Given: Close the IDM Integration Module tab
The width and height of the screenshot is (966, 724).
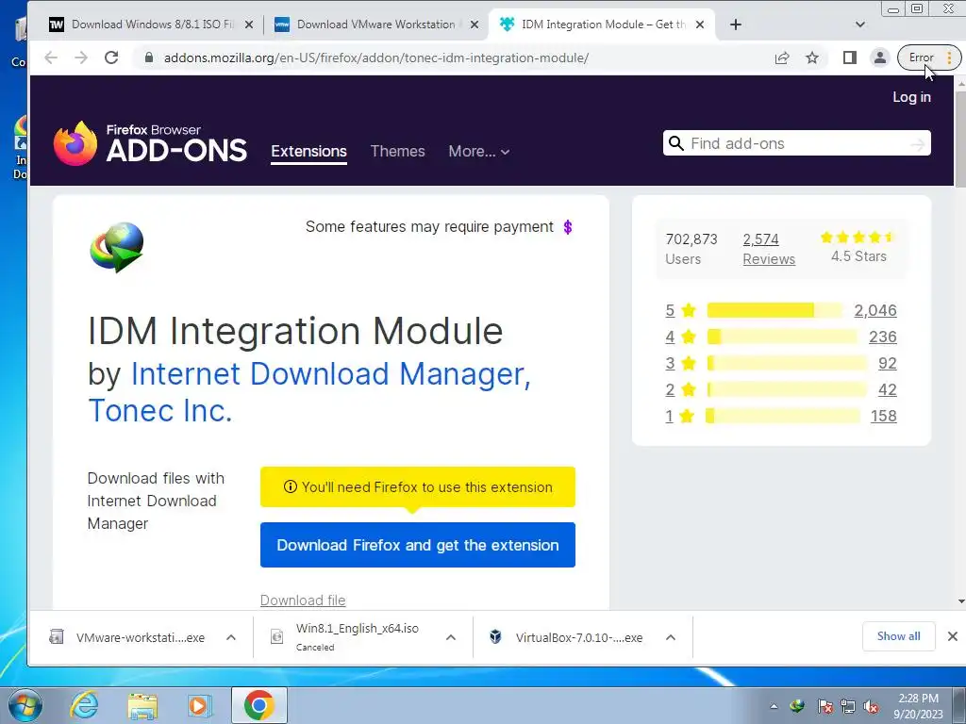Looking at the screenshot, I should click(x=700, y=25).
